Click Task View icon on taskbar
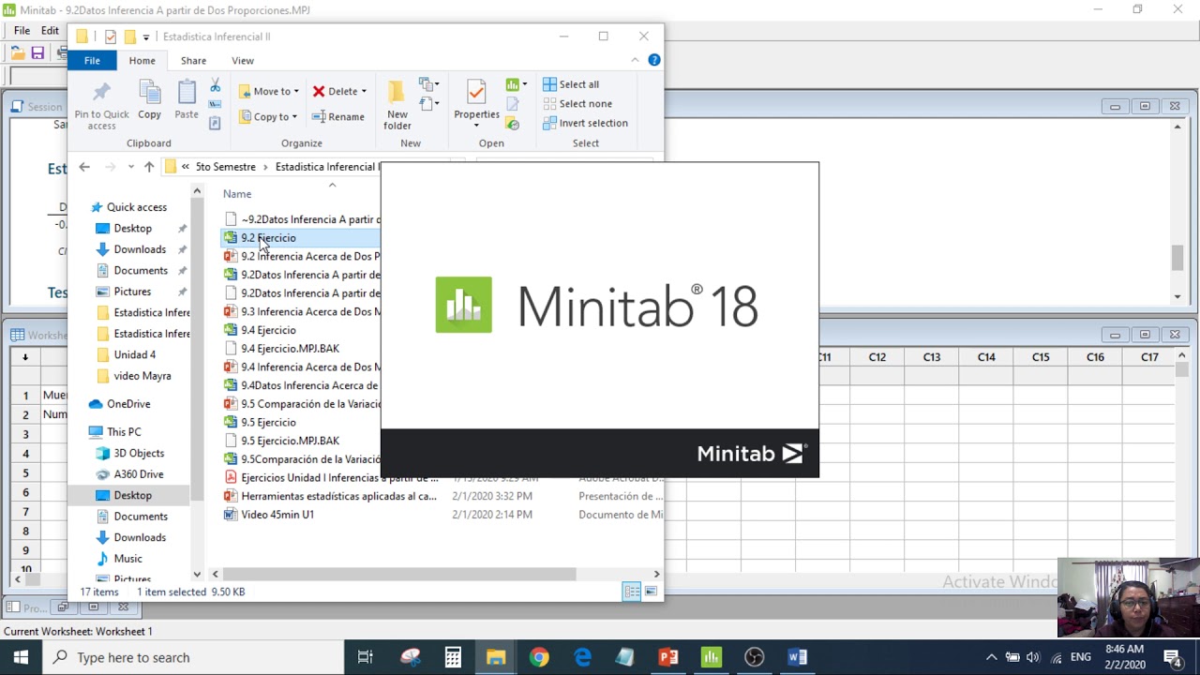This screenshot has height=675, width=1200. click(366, 657)
